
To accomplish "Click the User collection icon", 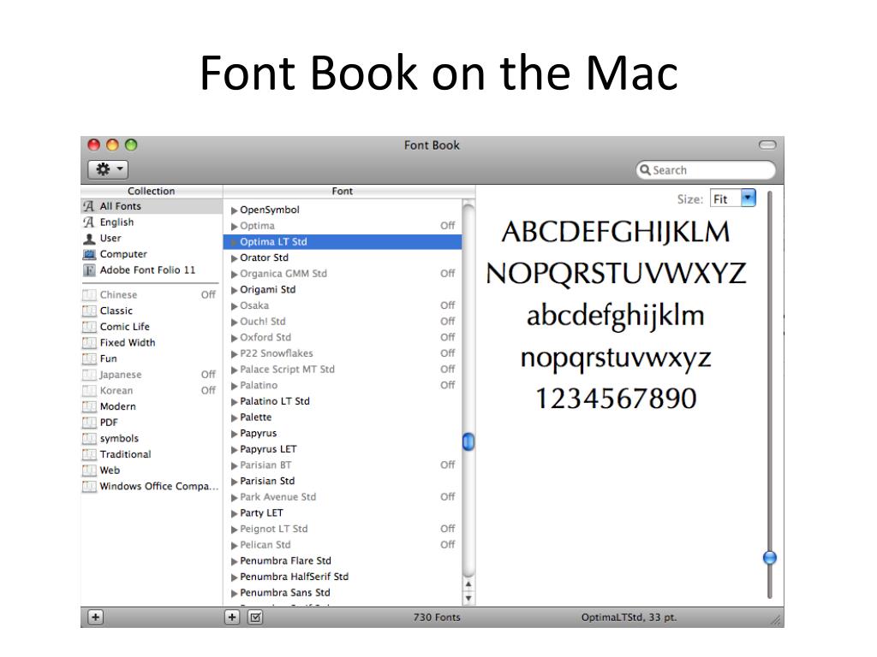I will [89, 239].
